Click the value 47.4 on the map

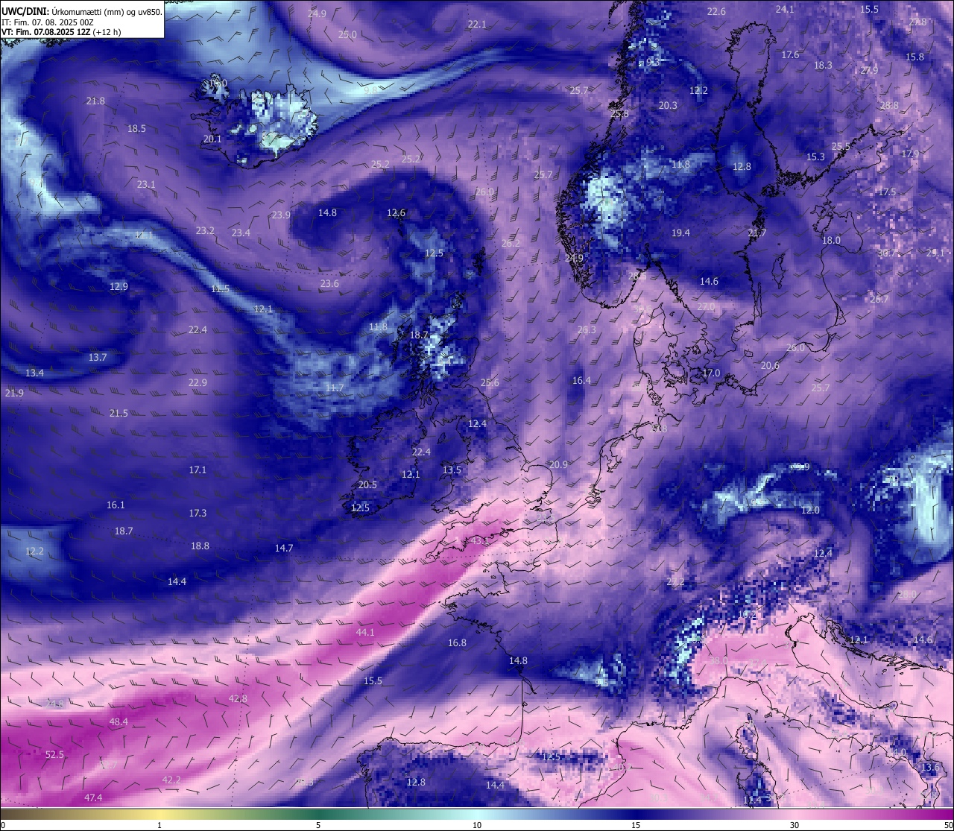tap(93, 798)
